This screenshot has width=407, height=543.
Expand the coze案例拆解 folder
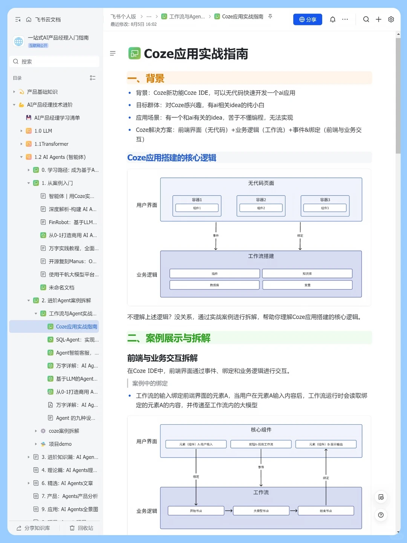pyautogui.click(x=36, y=431)
